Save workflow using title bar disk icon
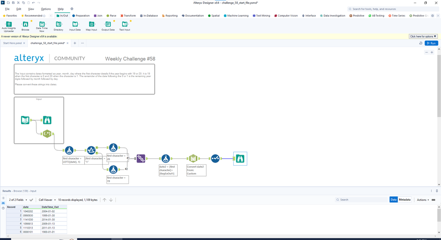This screenshot has height=240, width=441. click(x=13, y=3)
